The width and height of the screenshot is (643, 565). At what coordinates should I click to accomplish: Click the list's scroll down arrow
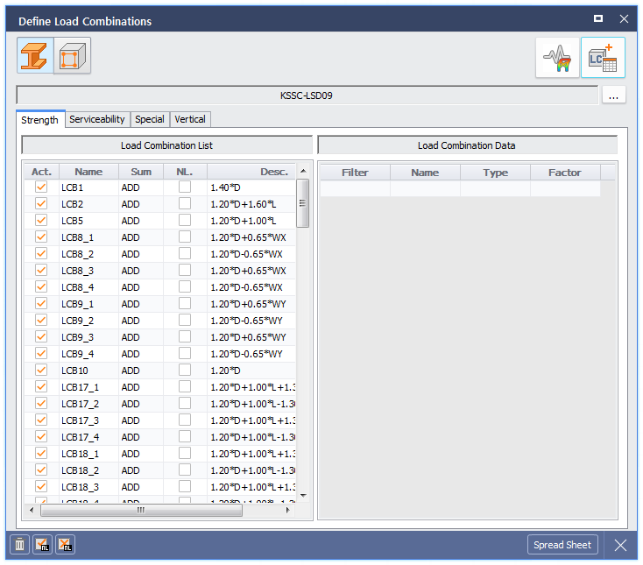coord(303,495)
